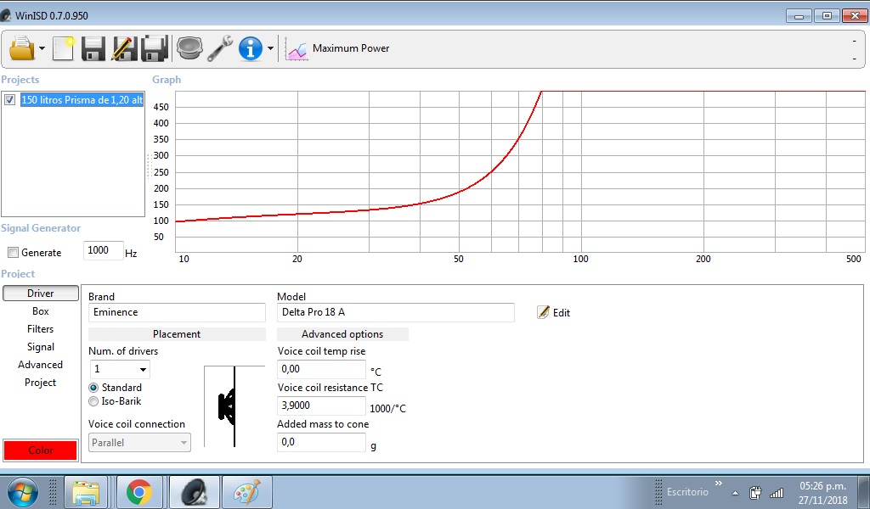The image size is (870, 509).
Task: Switch to the Signal tab
Action: [41, 347]
